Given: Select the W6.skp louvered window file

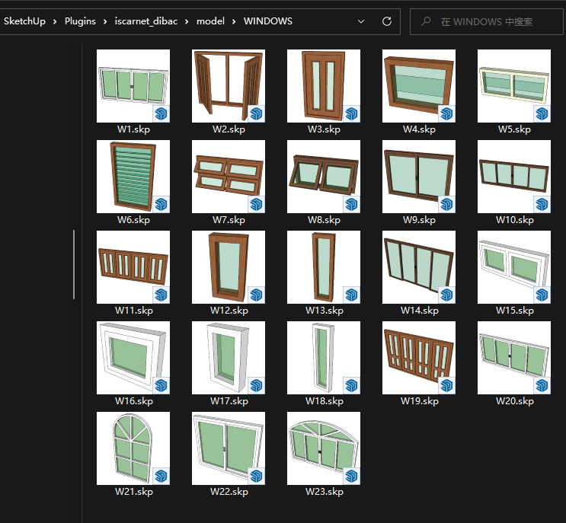Looking at the screenshot, I should pos(133,177).
